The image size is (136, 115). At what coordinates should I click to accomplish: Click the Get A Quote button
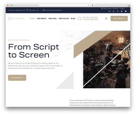pyautogui.click(x=119, y=18)
